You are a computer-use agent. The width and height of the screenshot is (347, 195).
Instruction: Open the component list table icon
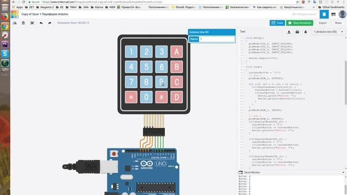click(333, 15)
